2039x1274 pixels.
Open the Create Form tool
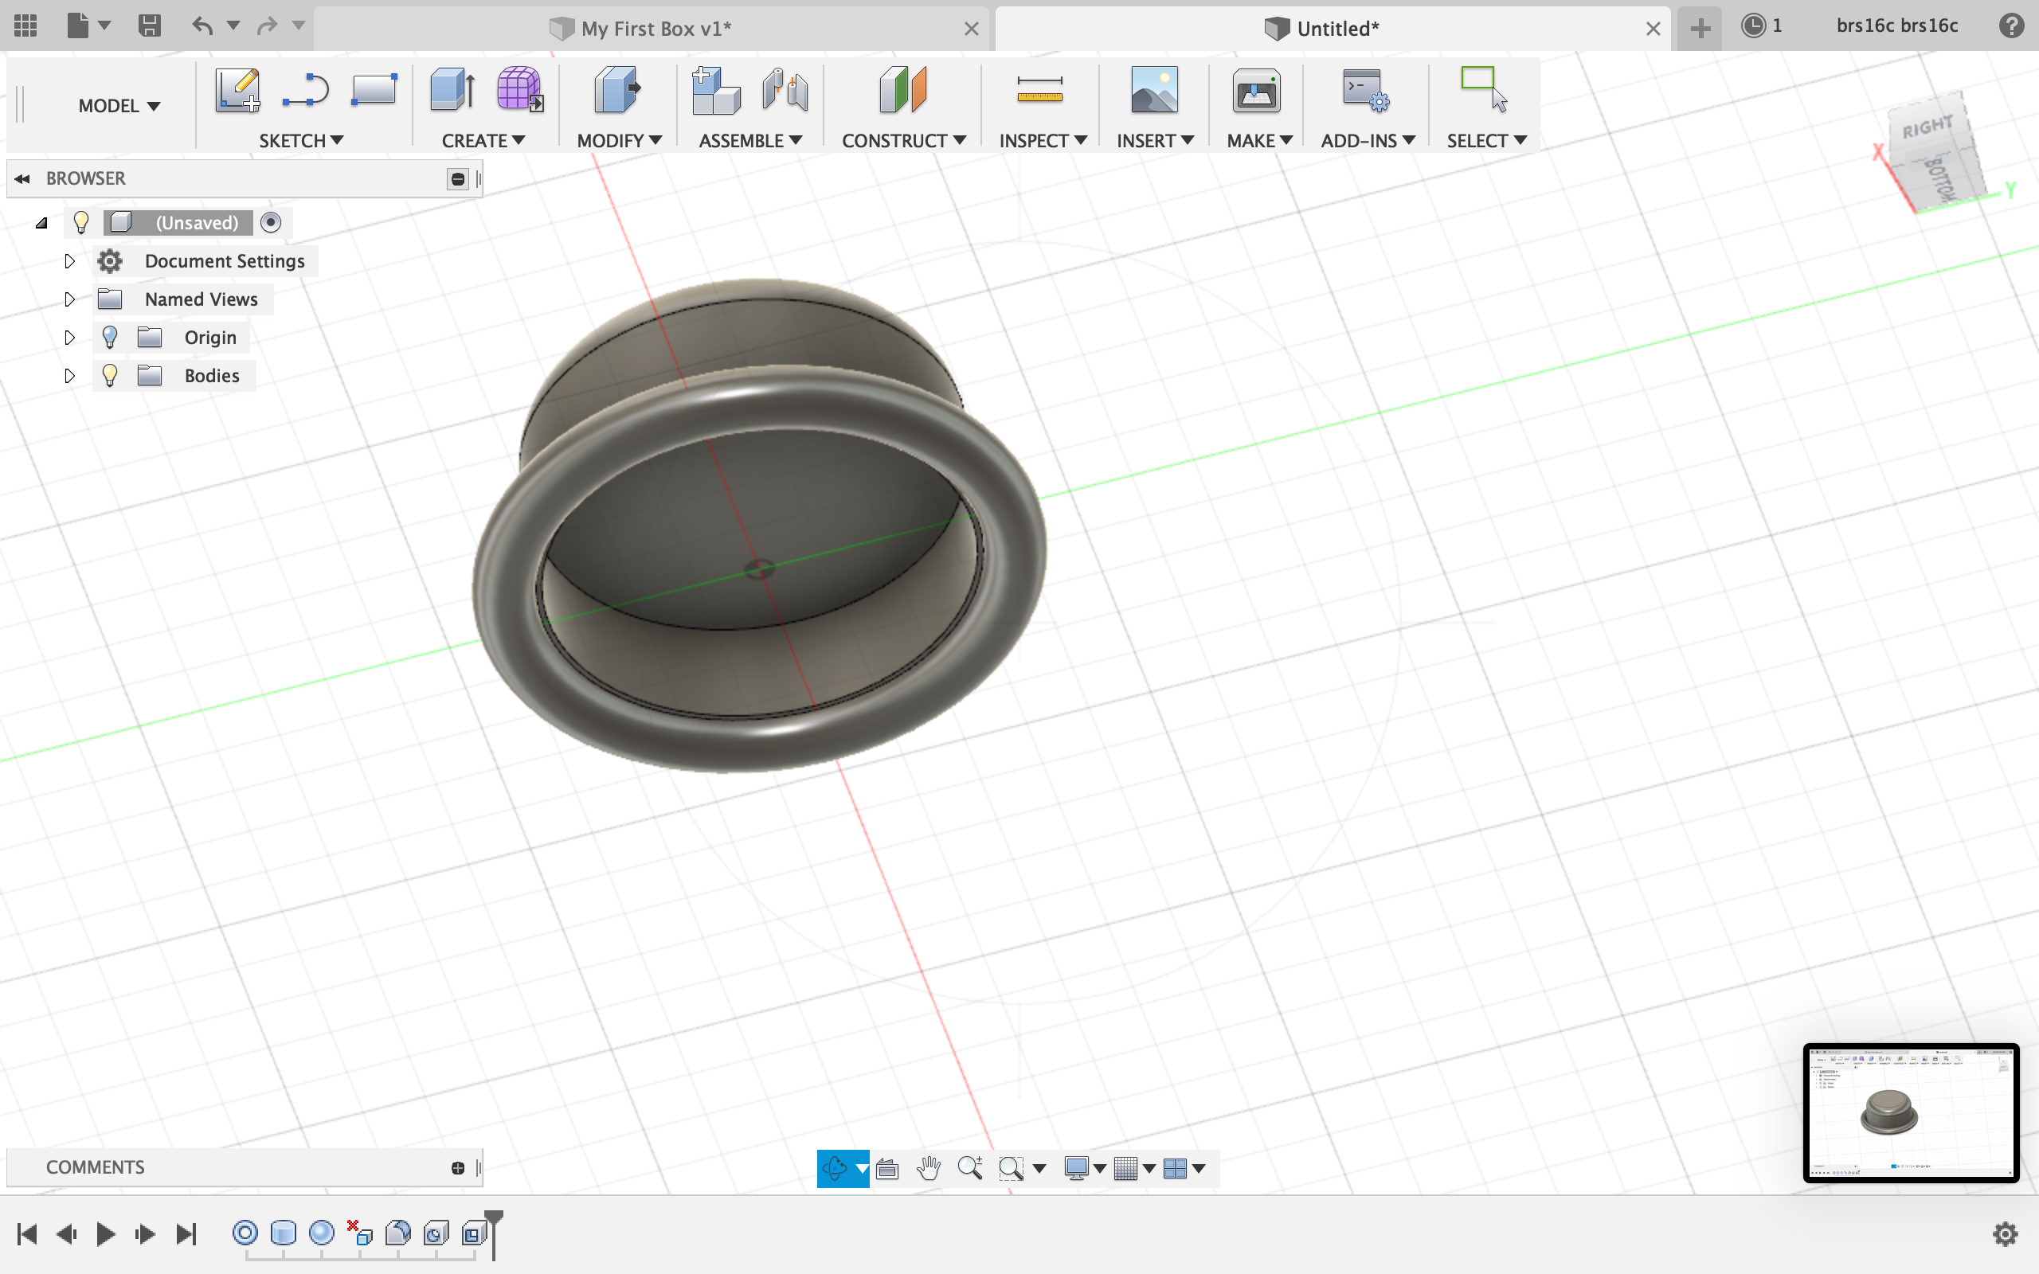tap(519, 89)
